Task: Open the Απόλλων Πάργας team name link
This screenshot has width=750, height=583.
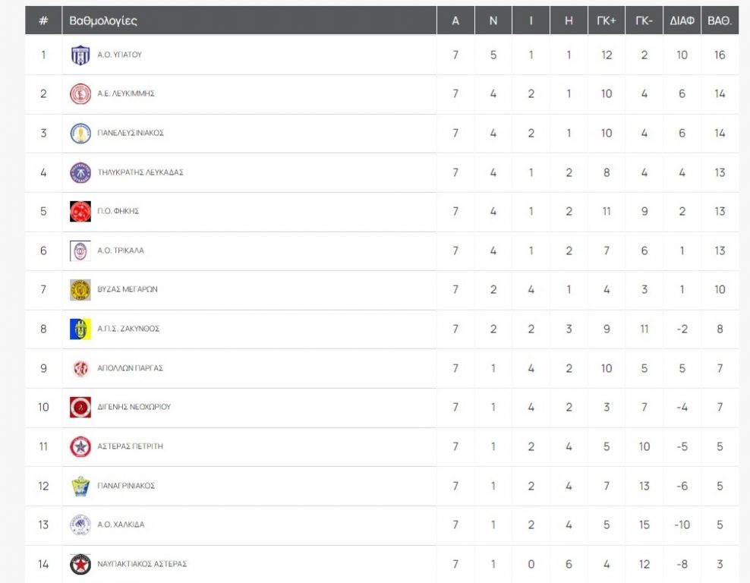Action: tap(130, 368)
